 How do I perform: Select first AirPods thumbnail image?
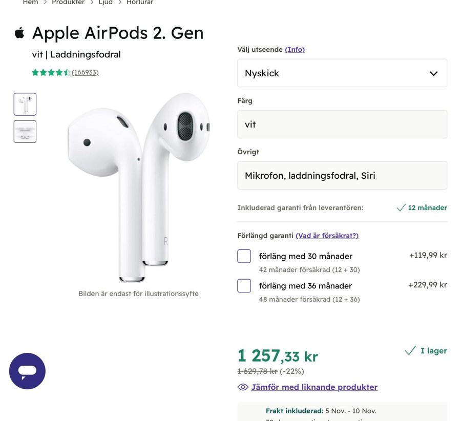(25, 104)
